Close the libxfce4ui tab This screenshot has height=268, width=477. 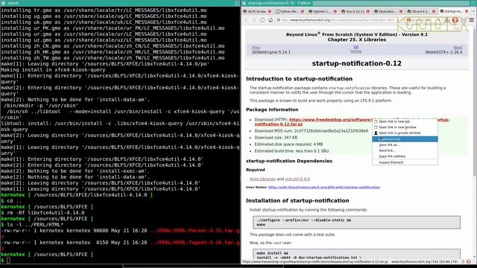(x=401, y=12)
